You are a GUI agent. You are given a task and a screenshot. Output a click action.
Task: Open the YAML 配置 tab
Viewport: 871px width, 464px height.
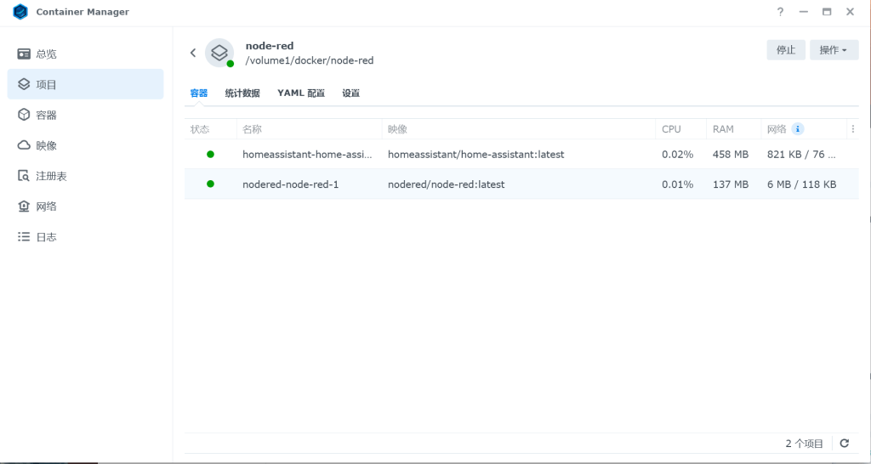301,93
